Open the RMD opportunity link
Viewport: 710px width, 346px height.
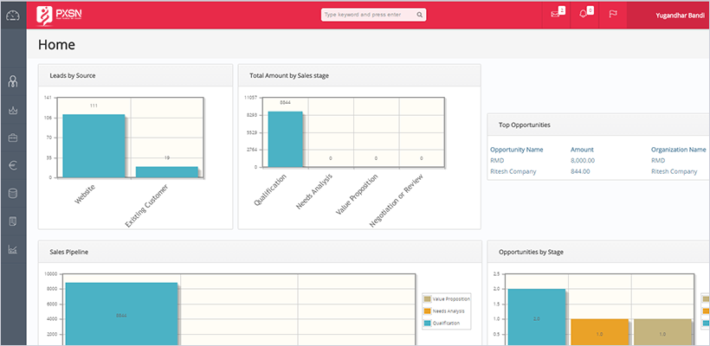[x=498, y=160]
